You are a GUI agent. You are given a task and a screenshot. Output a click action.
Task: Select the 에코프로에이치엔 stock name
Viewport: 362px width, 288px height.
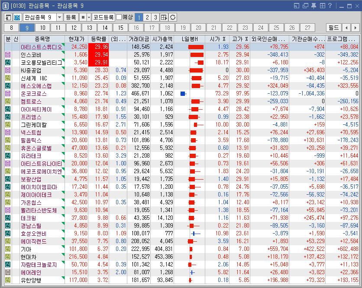(41, 171)
